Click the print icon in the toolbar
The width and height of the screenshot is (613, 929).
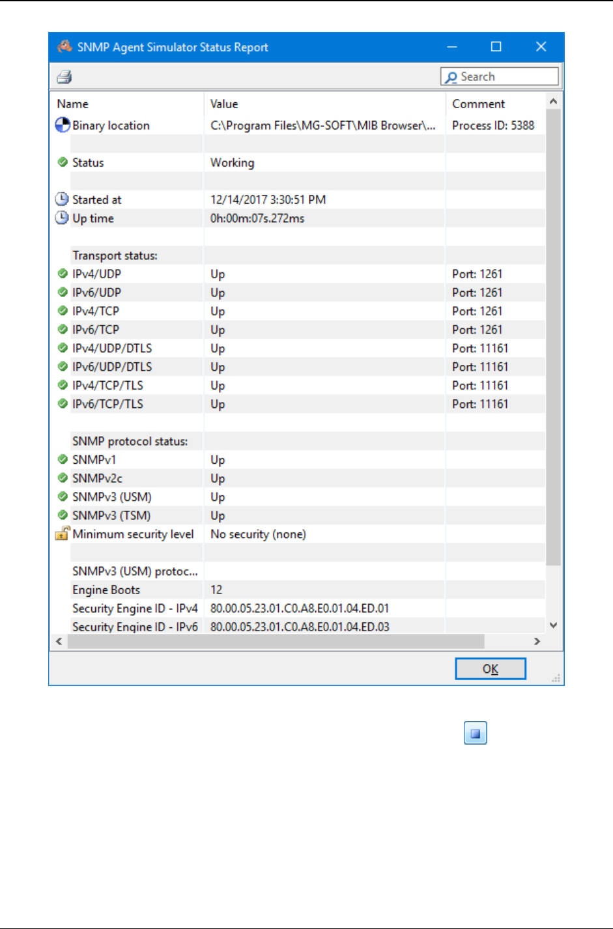click(x=64, y=77)
